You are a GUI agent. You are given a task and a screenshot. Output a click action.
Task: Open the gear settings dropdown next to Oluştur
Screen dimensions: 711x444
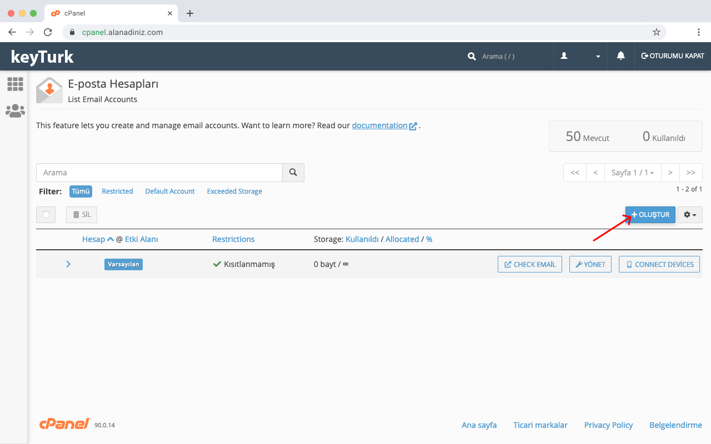coord(690,215)
